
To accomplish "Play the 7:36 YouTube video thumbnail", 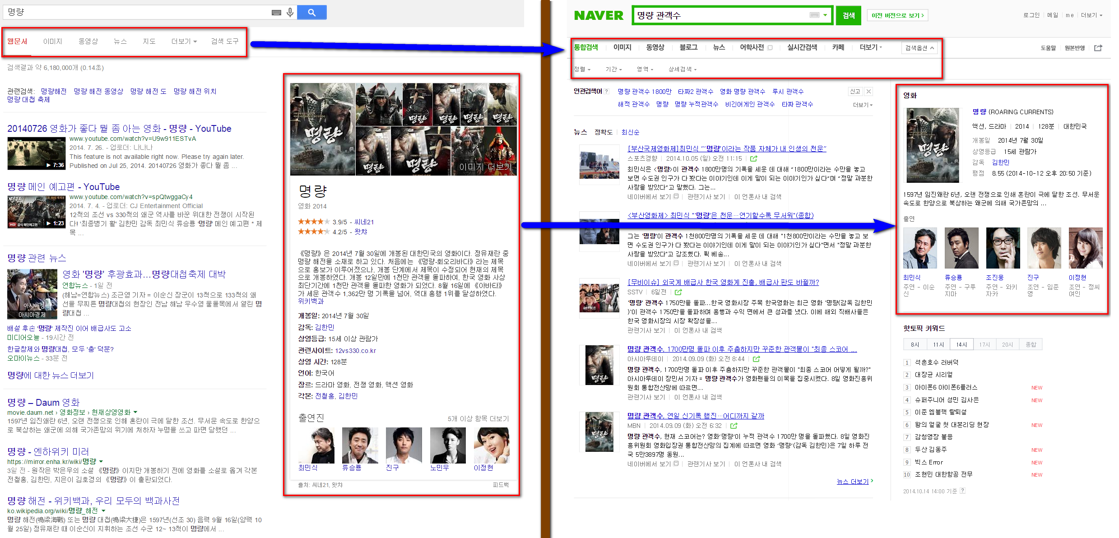I will tap(37, 153).
